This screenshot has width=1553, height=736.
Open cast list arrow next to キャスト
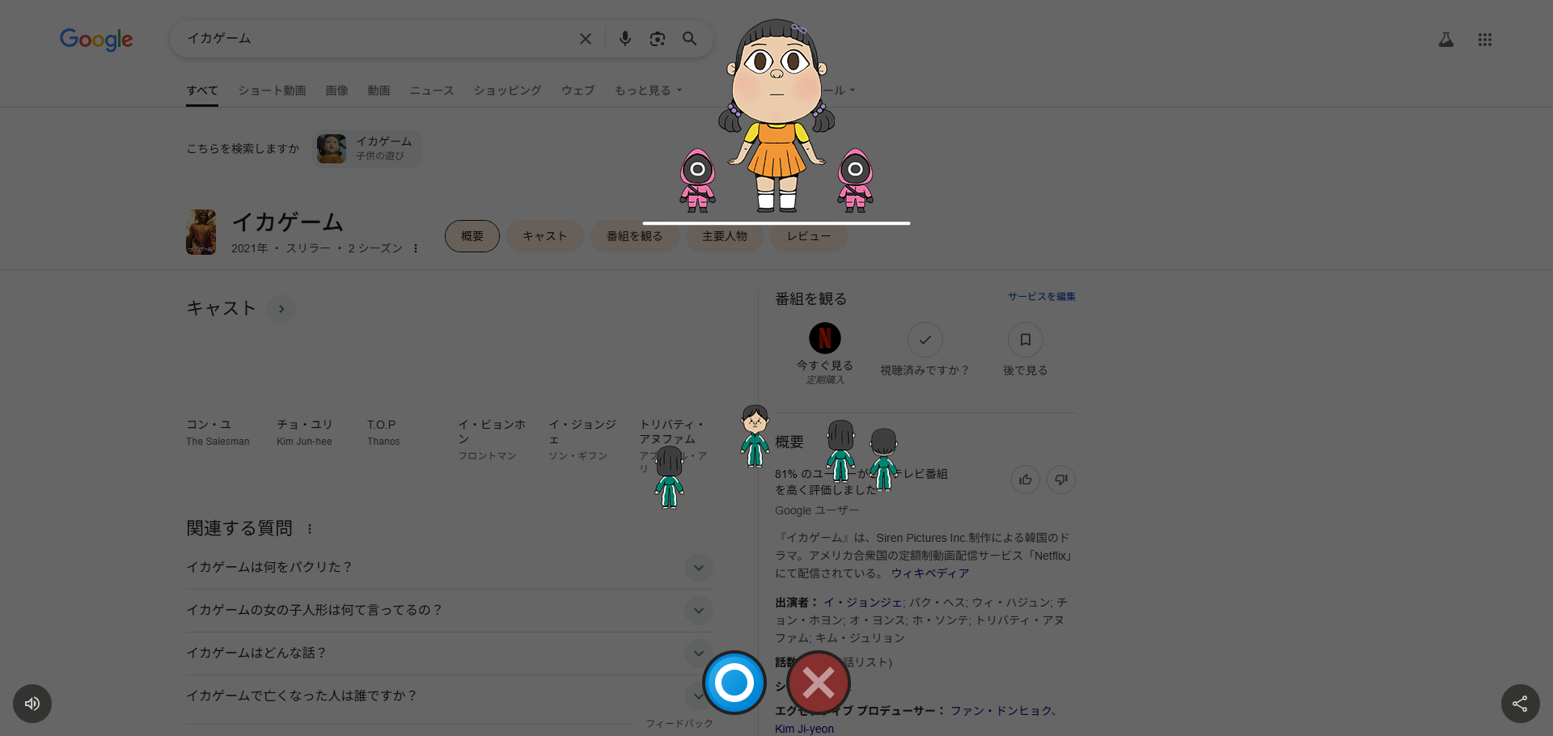(x=281, y=309)
